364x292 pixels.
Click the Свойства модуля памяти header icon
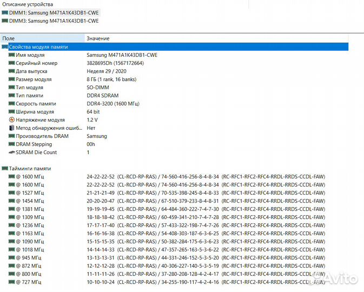(x=5, y=47)
